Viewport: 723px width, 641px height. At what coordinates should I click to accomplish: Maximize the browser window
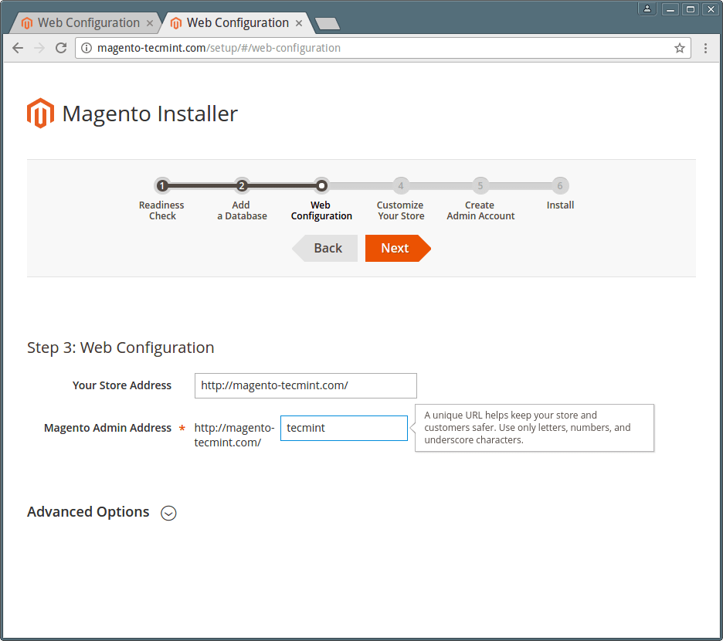pos(691,9)
